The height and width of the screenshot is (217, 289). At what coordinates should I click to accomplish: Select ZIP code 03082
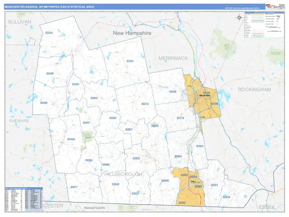(113, 118)
